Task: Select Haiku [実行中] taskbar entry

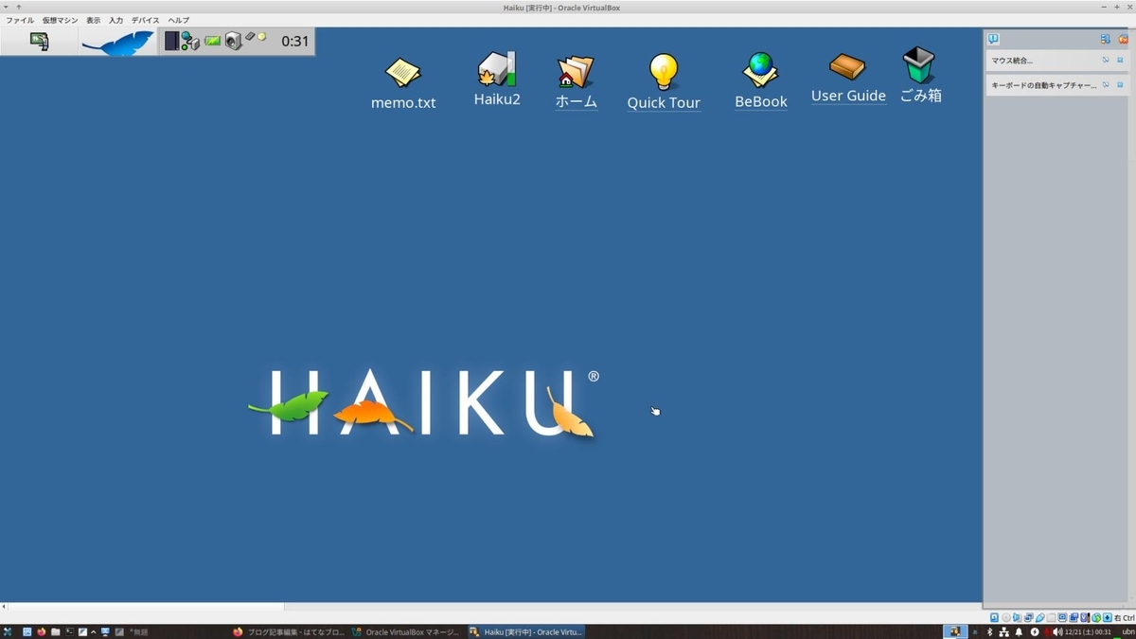Action: click(x=525, y=631)
